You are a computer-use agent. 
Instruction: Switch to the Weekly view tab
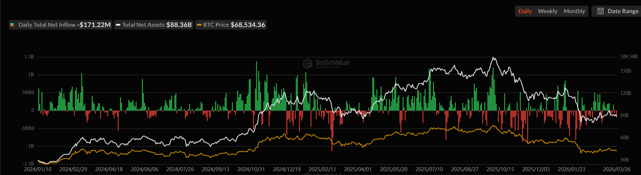(547, 11)
